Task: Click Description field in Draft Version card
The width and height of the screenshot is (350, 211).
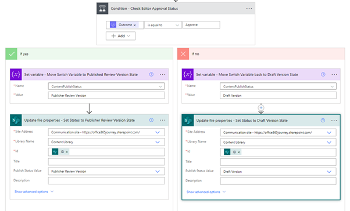Action: coord(278,181)
